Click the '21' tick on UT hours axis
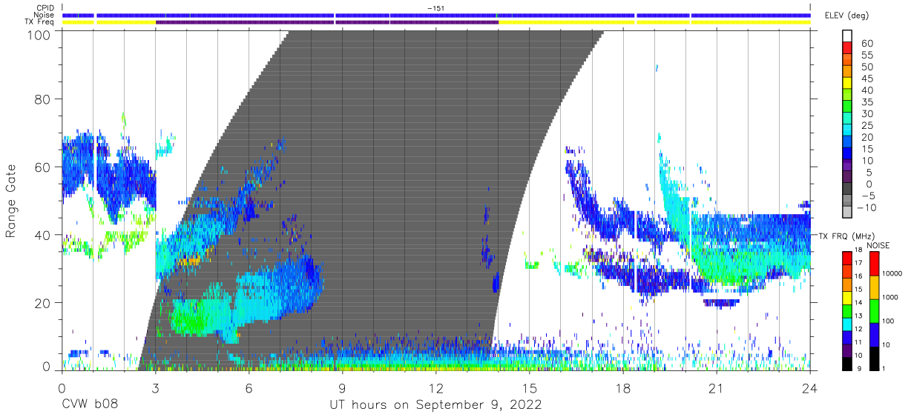The width and height of the screenshot is (911, 420). click(x=716, y=387)
